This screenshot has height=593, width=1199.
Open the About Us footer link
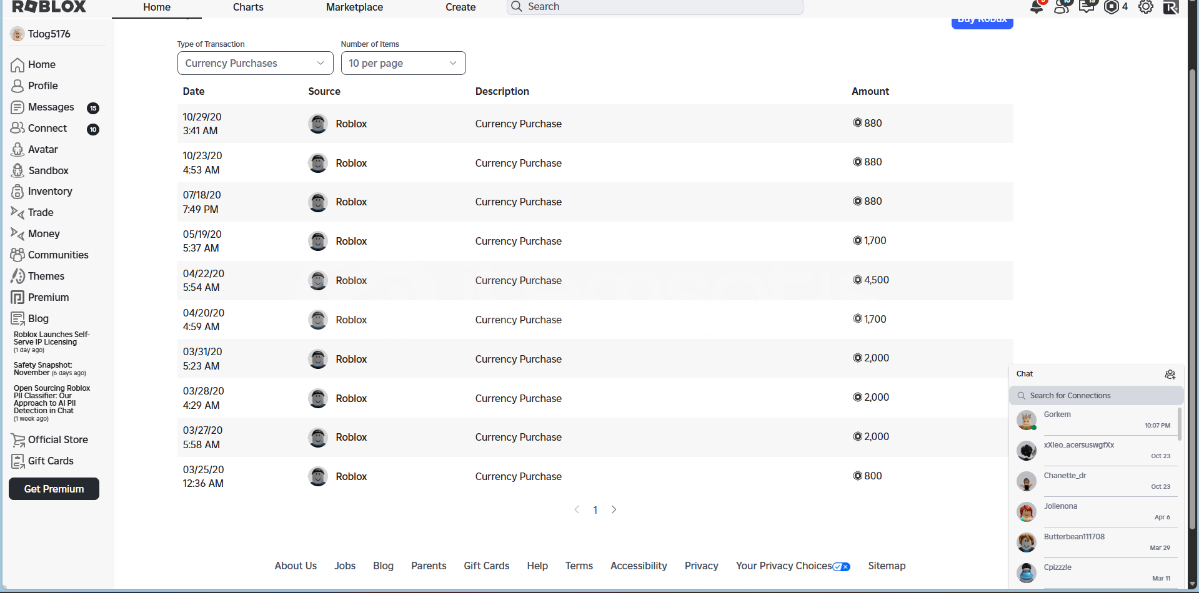pyautogui.click(x=296, y=566)
